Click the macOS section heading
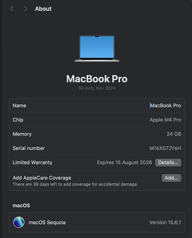The image size is (192, 238). coord(21,205)
